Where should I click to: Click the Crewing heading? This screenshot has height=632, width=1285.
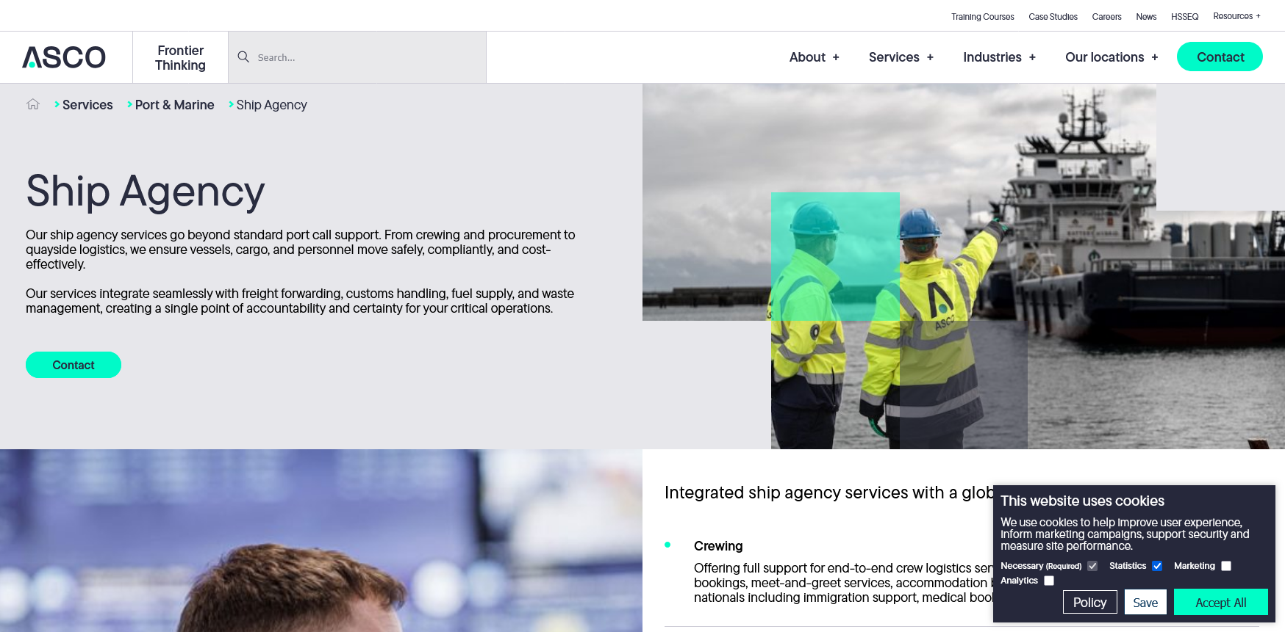click(x=718, y=546)
